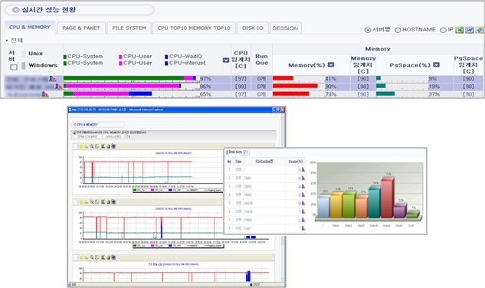This screenshot has width=485, height=288.
Task: Click chart icon in first Disk size row
Action: click(303, 170)
